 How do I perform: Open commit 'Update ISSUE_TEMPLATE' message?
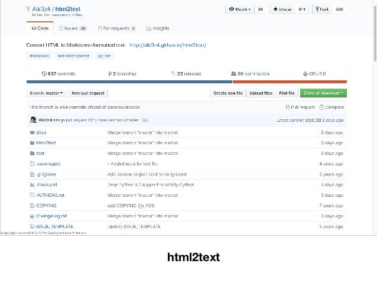pyautogui.click(x=134, y=226)
